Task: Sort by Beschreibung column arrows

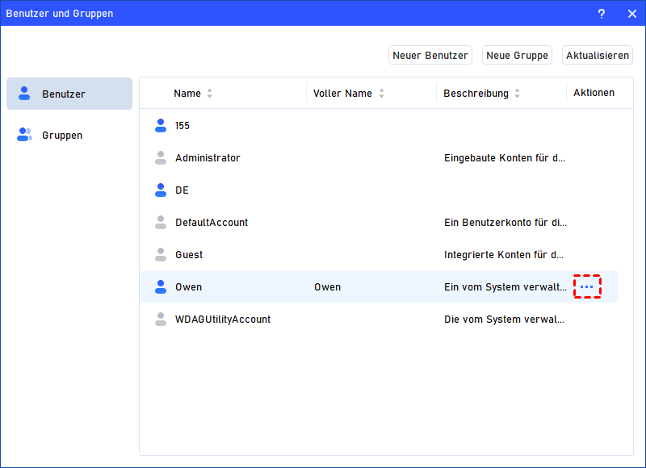Action: pos(518,94)
